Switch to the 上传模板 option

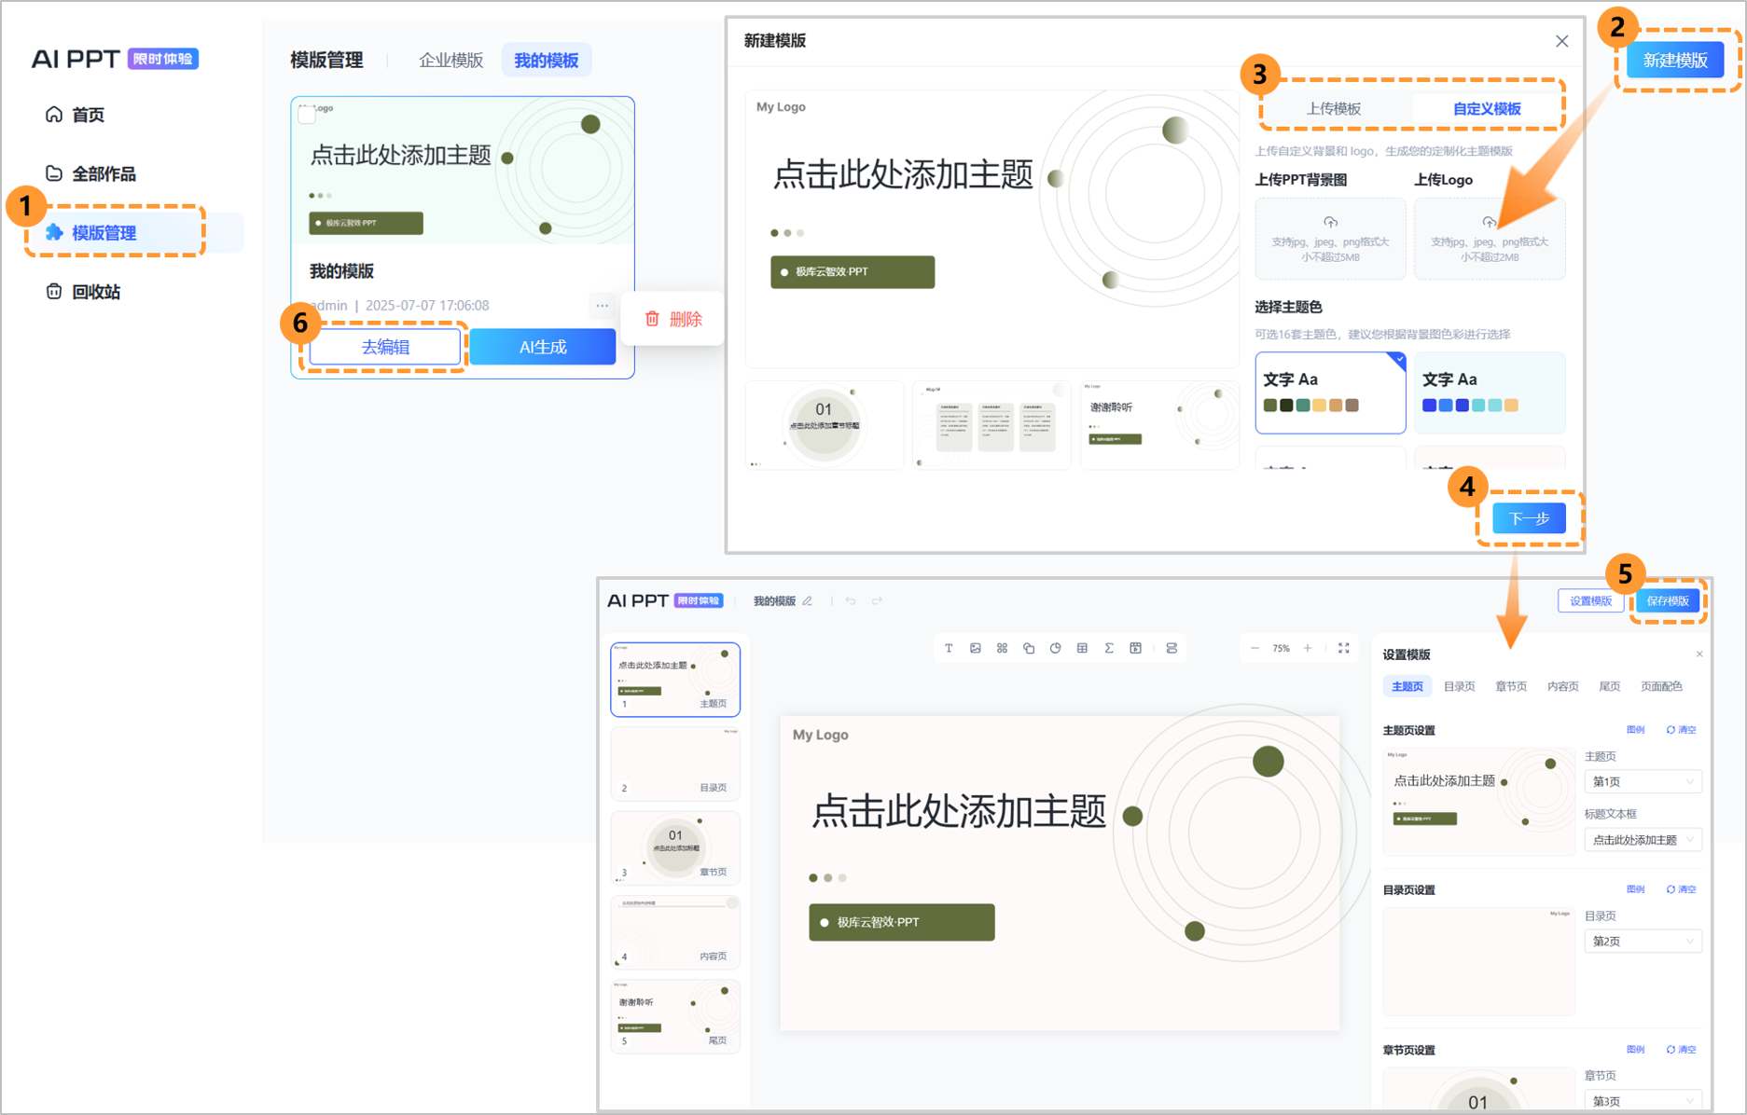point(1332,108)
